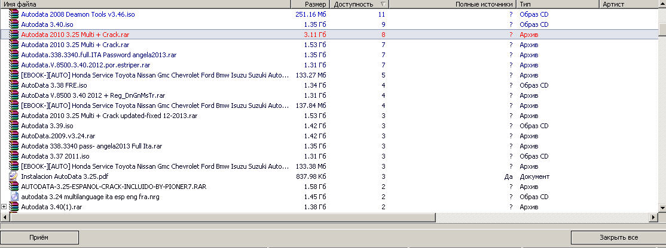Click the Приём button

pyautogui.click(x=39, y=237)
